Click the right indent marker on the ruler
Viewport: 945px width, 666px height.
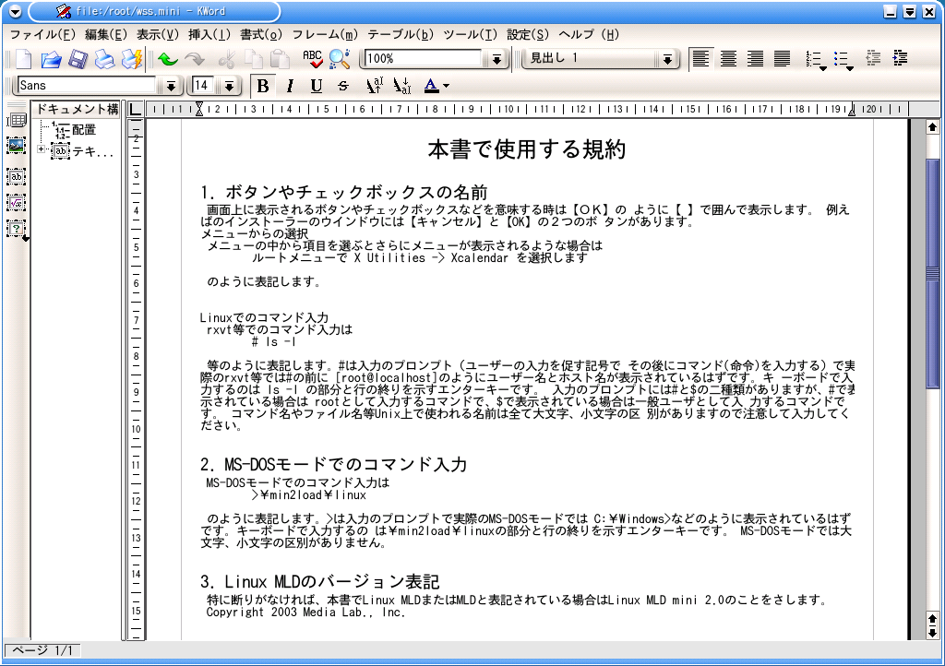coord(852,110)
